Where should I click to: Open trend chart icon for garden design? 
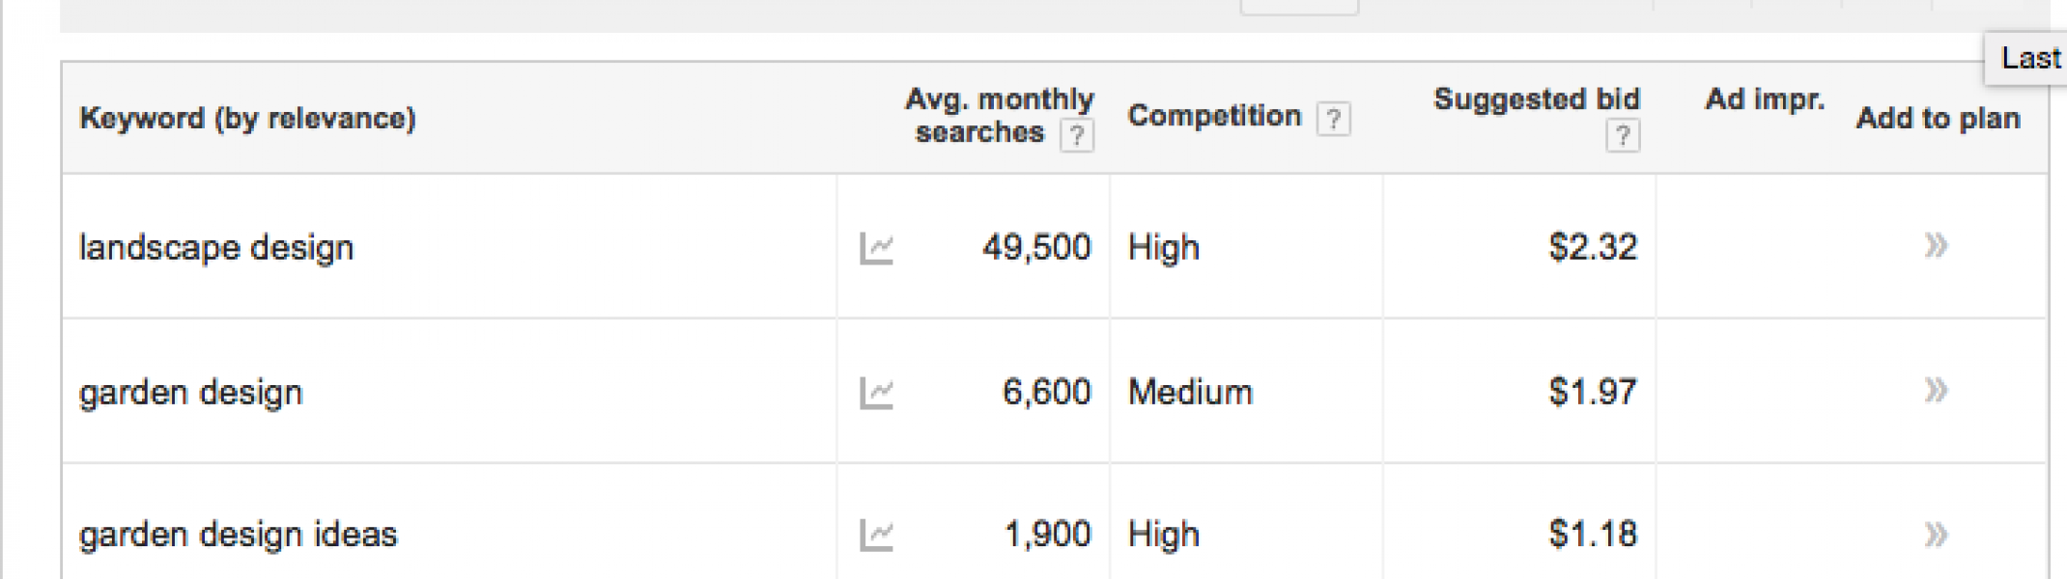tap(876, 393)
